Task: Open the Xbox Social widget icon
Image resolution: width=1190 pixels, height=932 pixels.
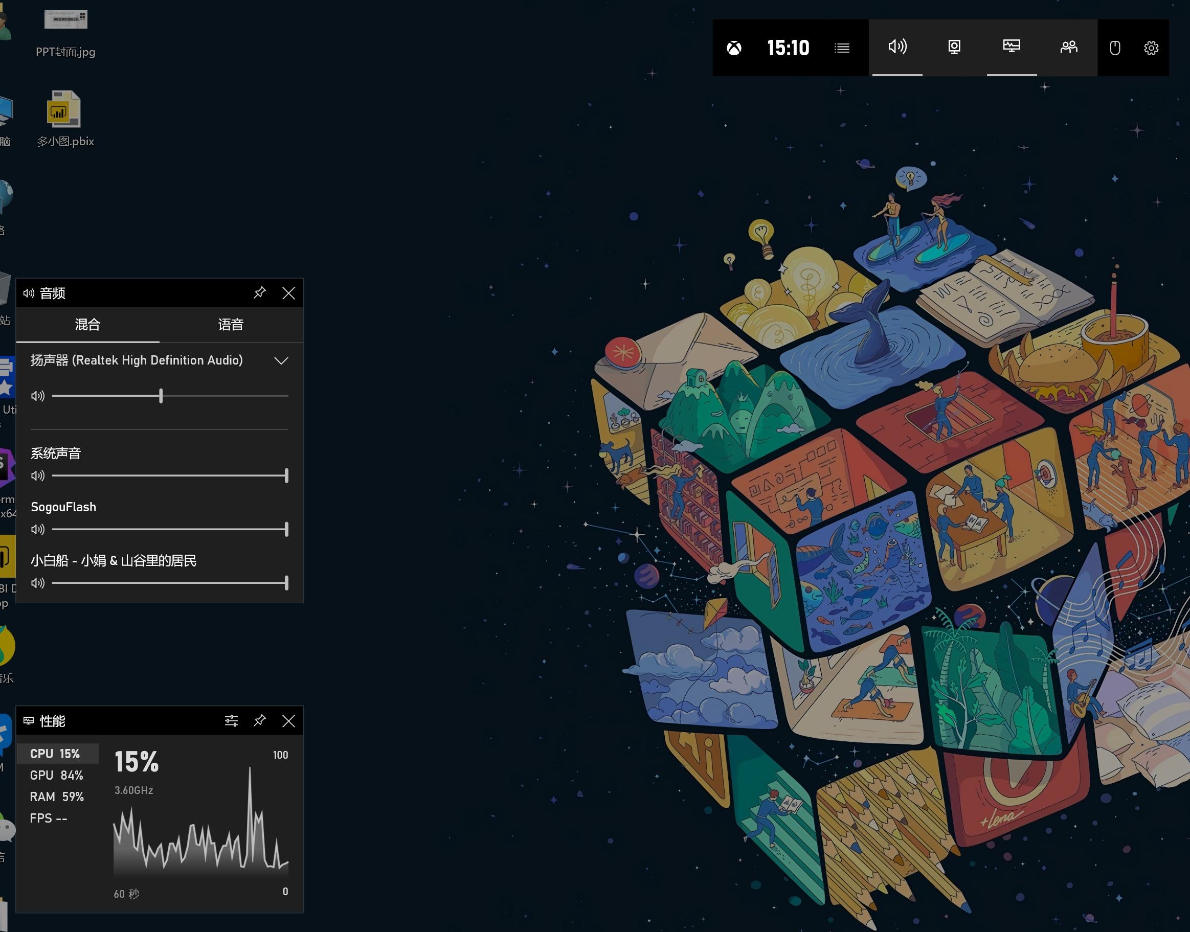Action: (x=1068, y=47)
